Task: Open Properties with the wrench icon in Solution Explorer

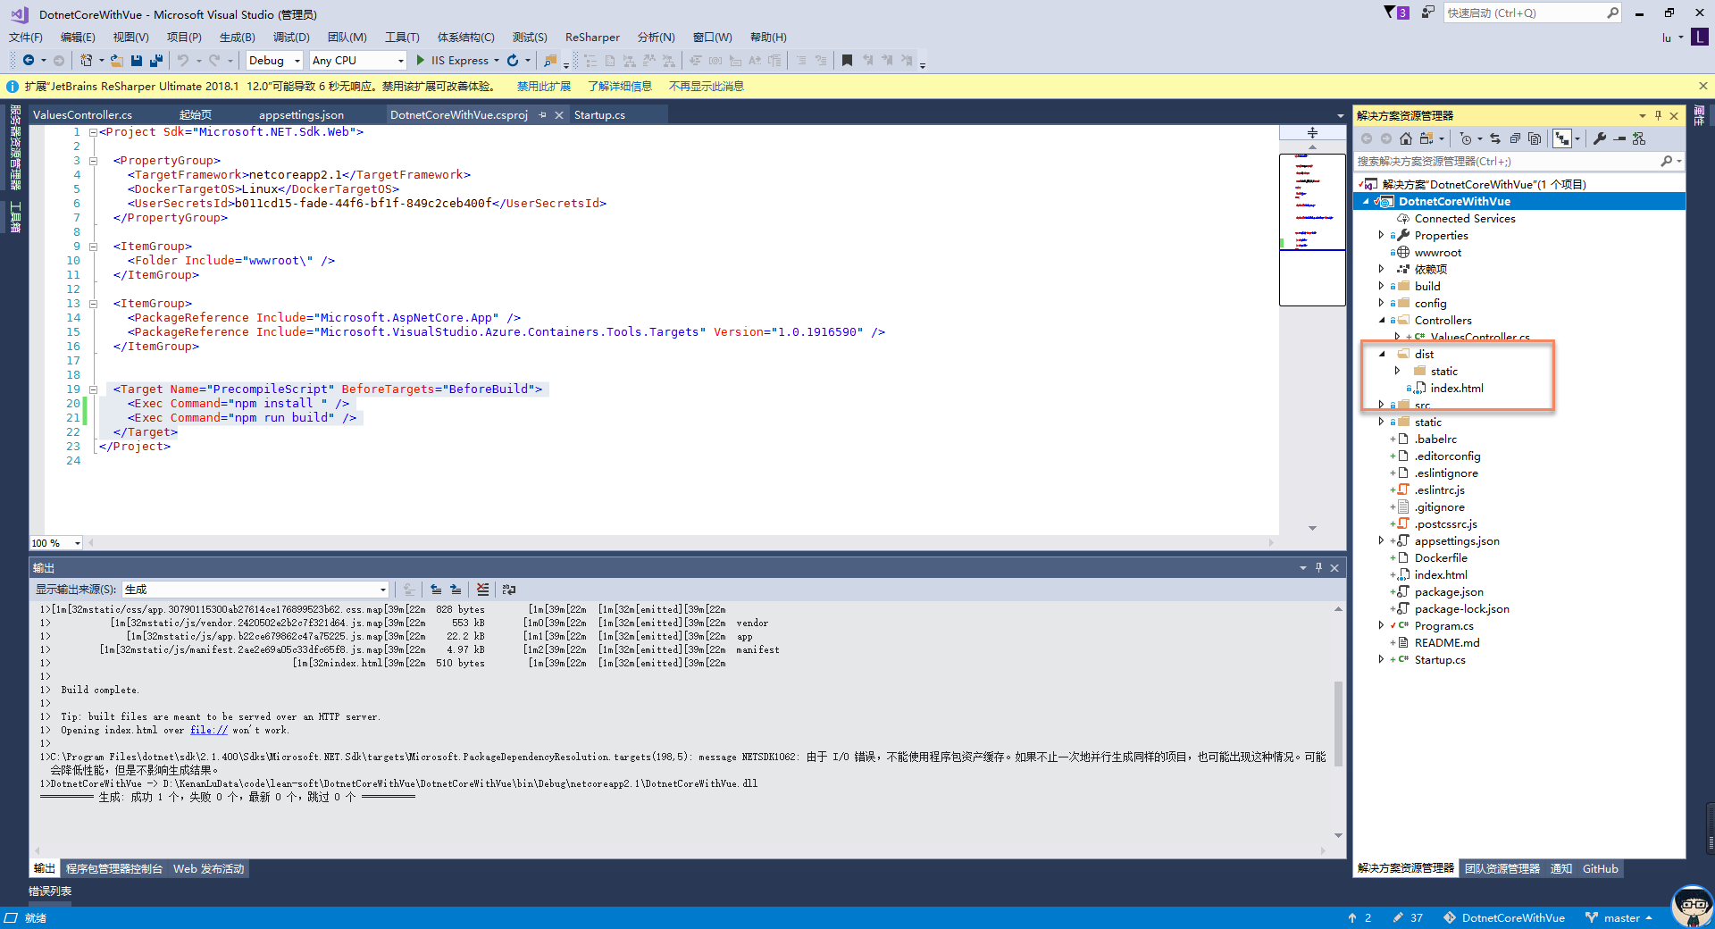Action: click(x=1600, y=138)
